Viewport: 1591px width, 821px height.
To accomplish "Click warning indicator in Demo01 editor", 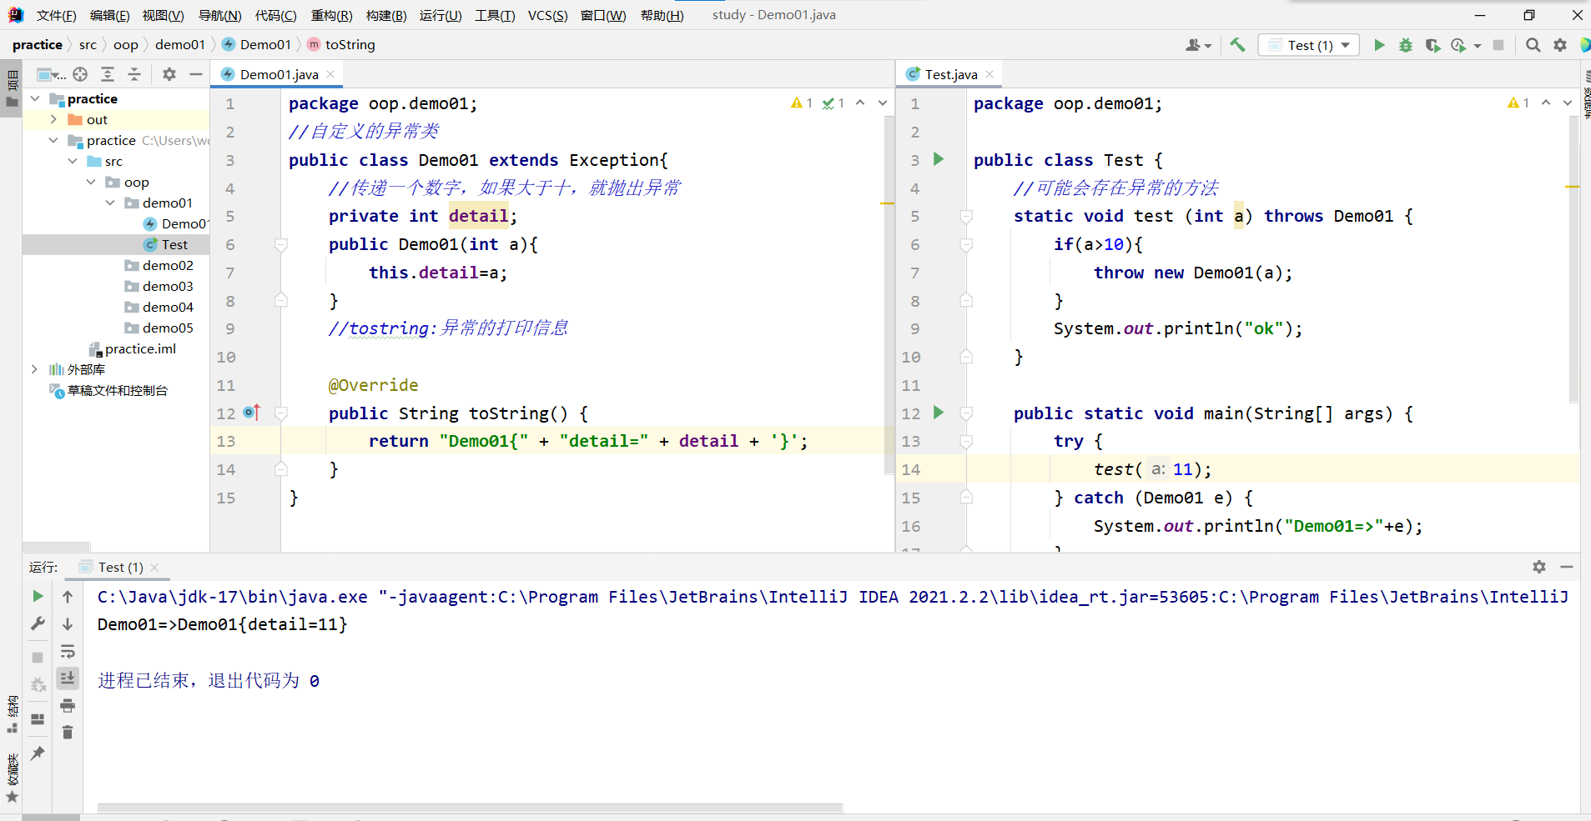I will pos(802,103).
